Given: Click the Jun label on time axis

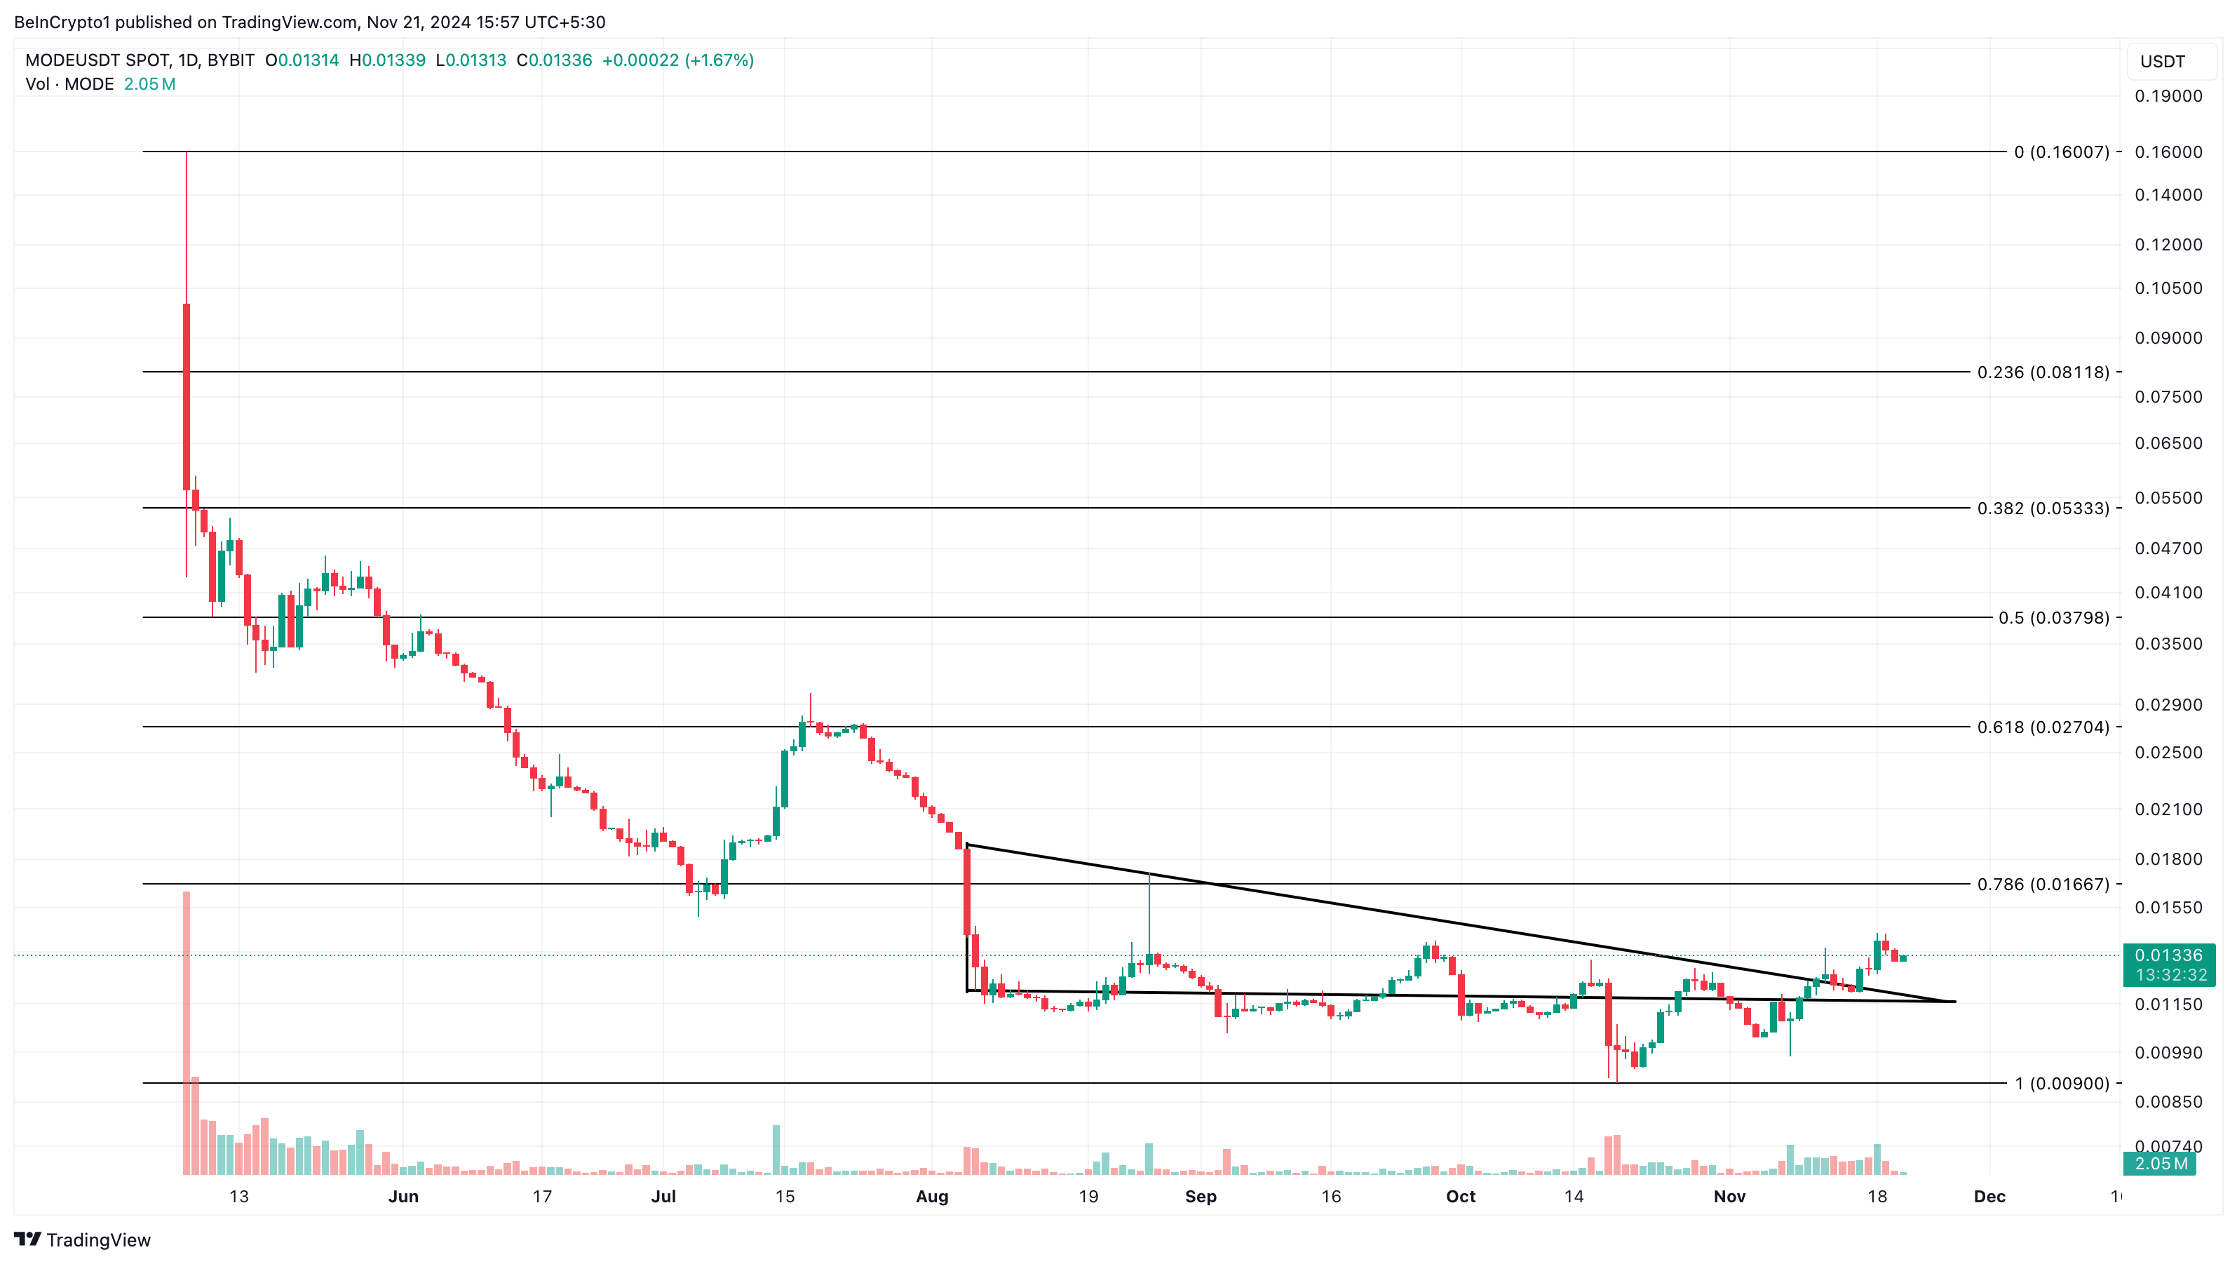Looking at the screenshot, I should pos(403,1197).
